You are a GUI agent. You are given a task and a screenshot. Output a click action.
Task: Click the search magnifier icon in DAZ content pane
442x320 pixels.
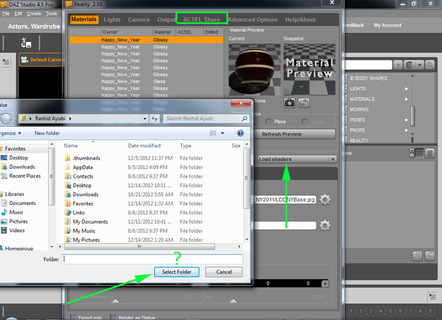coord(429,65)
